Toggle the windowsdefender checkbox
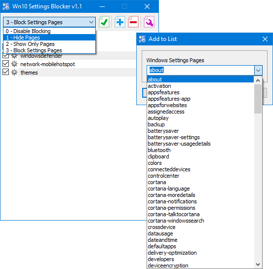Screen dimensions: 273x269 tap(5, 56)
